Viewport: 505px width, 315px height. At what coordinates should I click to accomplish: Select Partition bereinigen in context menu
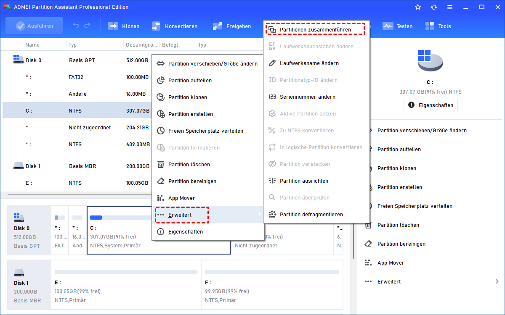click(x=207, y=181)
